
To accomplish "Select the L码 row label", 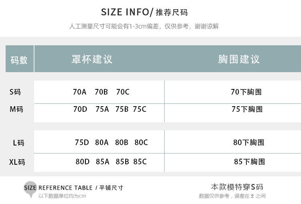I will click(18, 143).
